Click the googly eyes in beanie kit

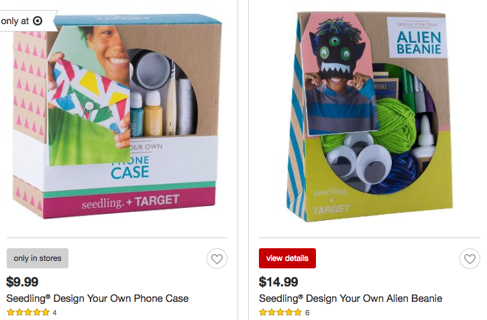357,162
